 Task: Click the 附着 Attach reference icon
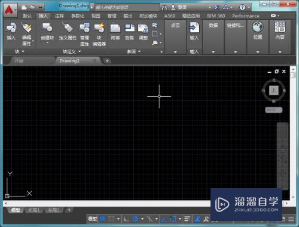pyautogui.click(x=115, y=28)
